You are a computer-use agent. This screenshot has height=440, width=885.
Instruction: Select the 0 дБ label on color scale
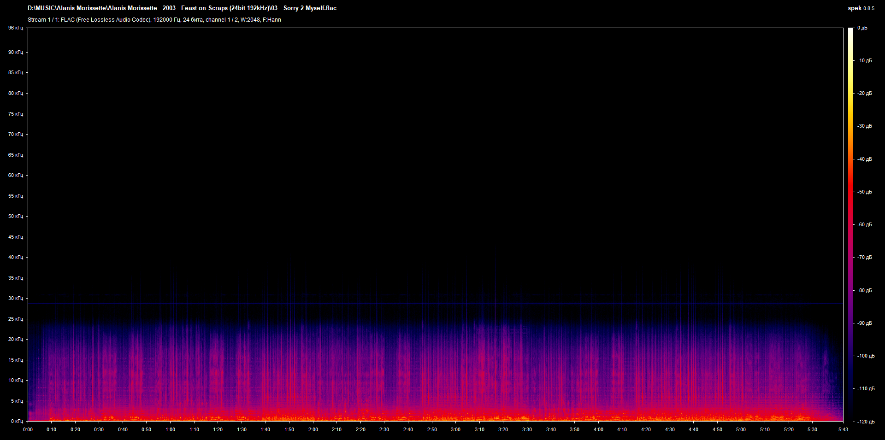(x=862, y=28)
